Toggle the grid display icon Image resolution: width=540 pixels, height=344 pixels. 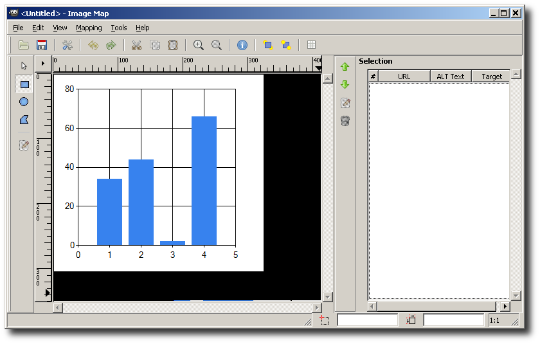(311, 45)
